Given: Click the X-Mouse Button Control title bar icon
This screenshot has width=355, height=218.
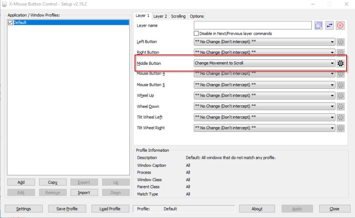Looking at the screenshot, I should pyautogui.click(x=4, y=4).
